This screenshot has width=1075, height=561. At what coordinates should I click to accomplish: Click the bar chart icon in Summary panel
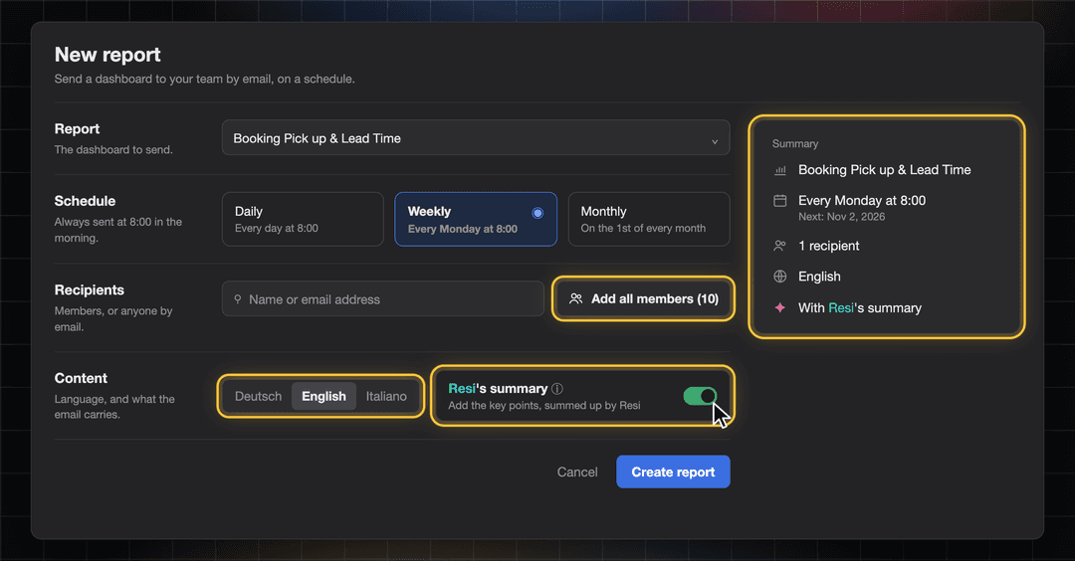(x=780, y=170)
